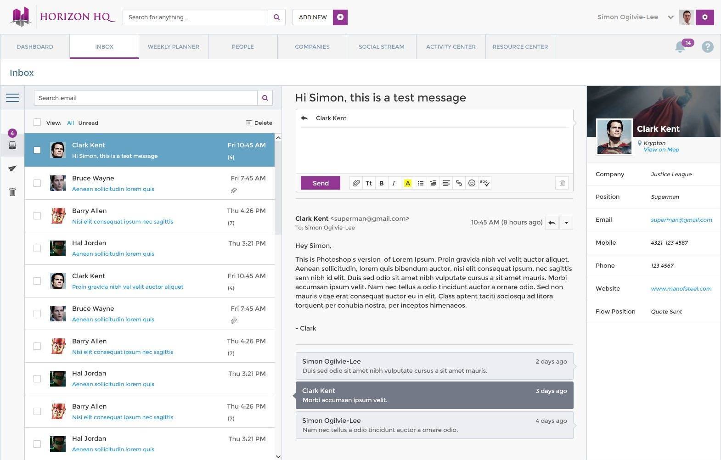Image resolution: width=721 pixels, height=460 pixels.
Task: Check the first Hal Jordan email
Action: pos(37,248)
